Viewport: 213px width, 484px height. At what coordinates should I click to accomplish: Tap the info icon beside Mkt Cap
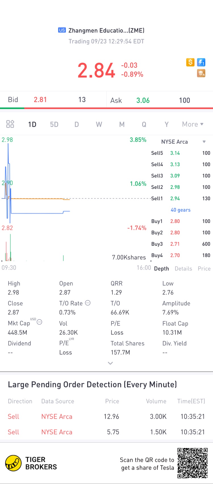(39, 322)
